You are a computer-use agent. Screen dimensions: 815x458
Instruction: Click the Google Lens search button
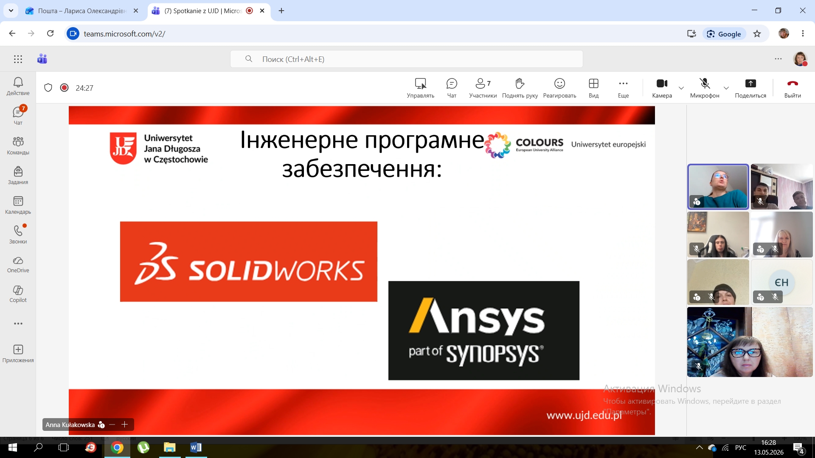coord(724,34)
